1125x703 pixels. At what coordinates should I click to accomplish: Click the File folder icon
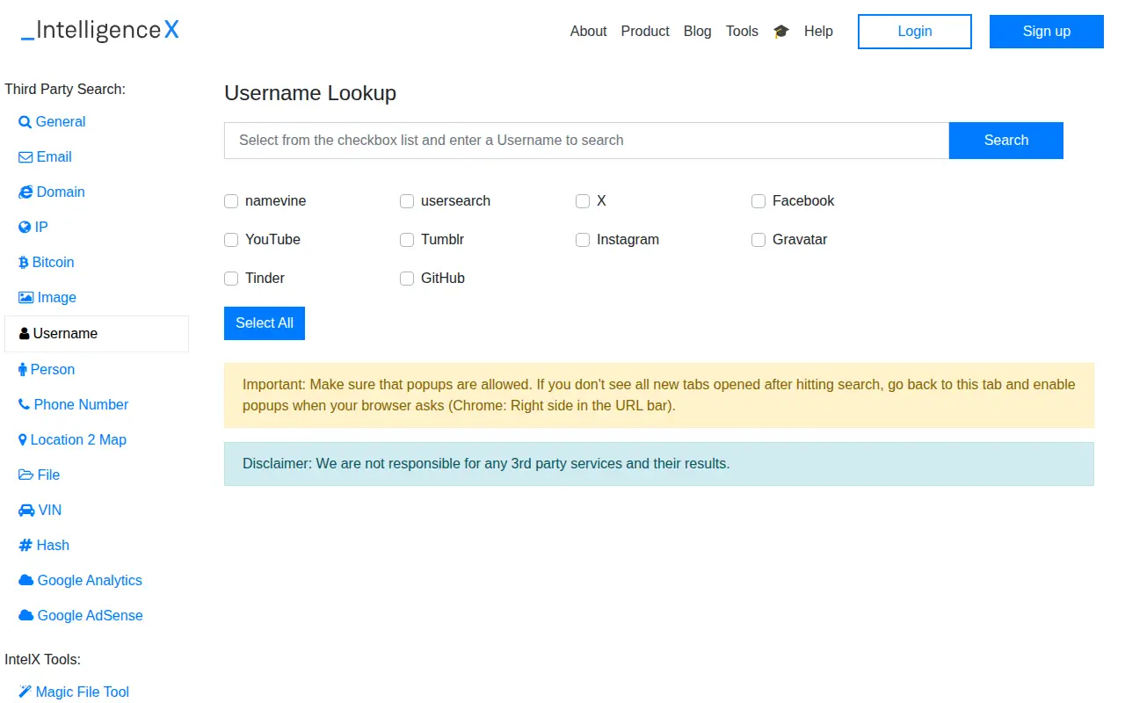click(26, 475)
